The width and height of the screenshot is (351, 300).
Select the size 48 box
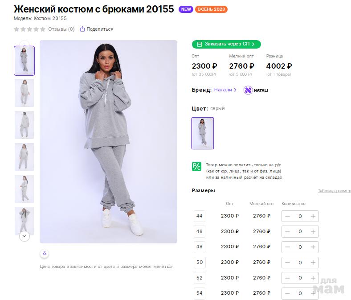[x=199, y=247]
